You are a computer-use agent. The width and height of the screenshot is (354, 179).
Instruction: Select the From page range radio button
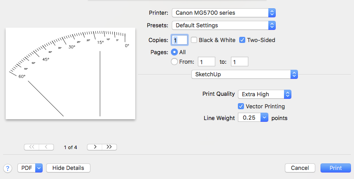point(174,62)
